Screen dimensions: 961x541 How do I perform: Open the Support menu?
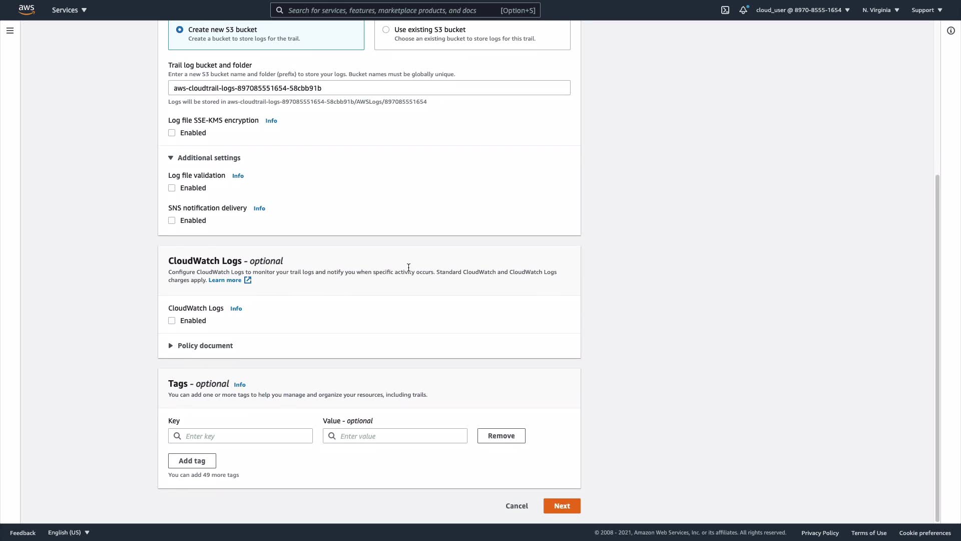(x=926, y=10)
